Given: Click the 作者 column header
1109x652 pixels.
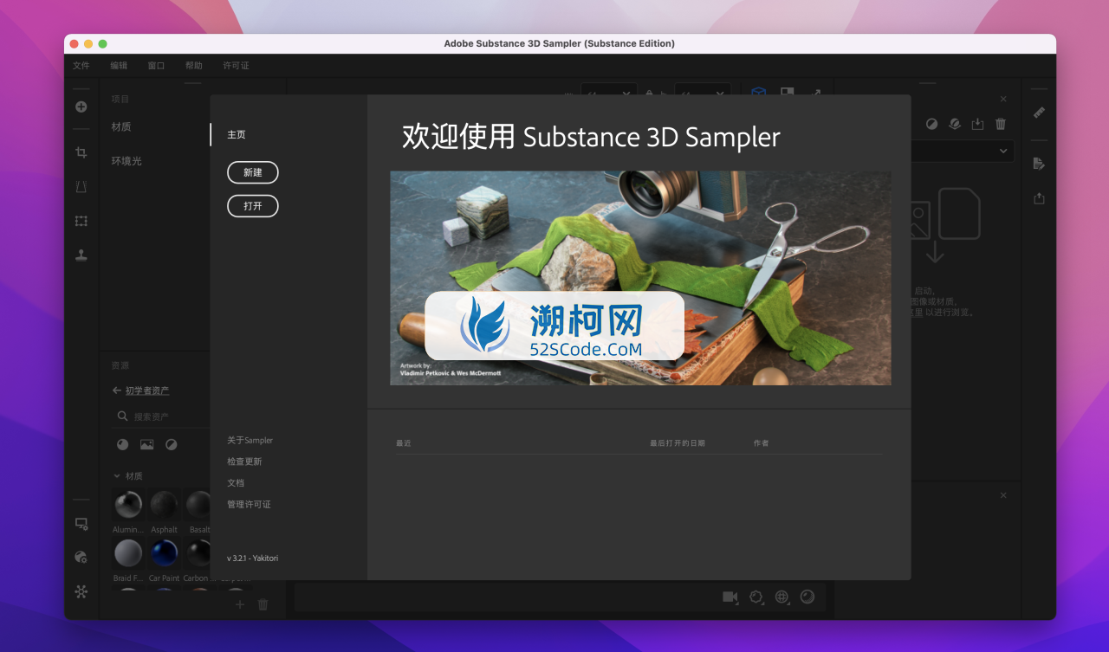Looking at the screenshot, I should tap(761, 443).
